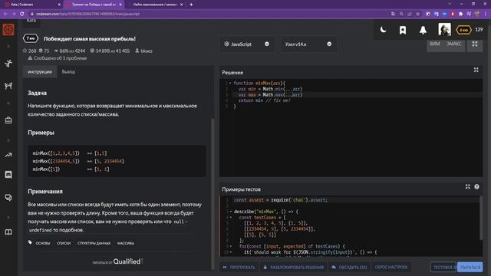Image resolution: width=491 pixels, height=276 pixels.
Task: Toggle dark mode moon icon
Action: [383, 30]
